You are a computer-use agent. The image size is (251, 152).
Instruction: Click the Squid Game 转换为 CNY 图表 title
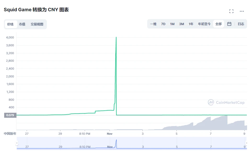click(x=36, y=10)
